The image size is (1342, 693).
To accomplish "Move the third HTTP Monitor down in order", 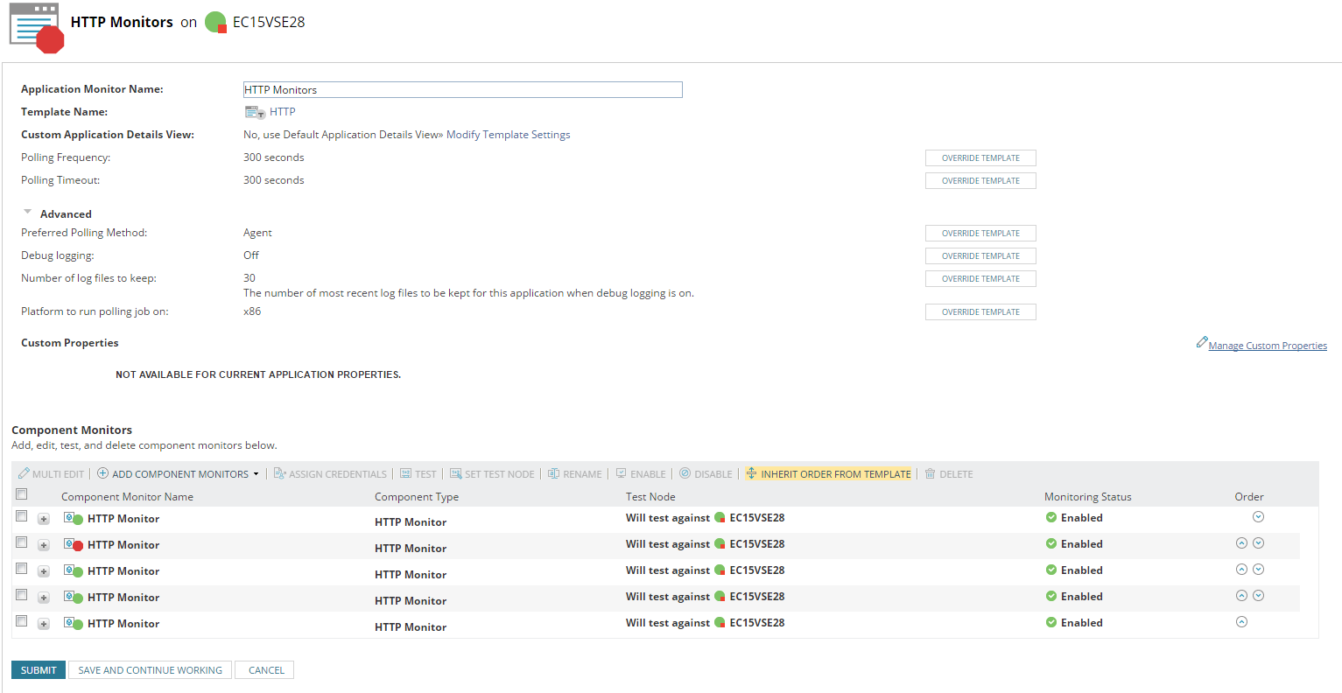I will 1258,570.
